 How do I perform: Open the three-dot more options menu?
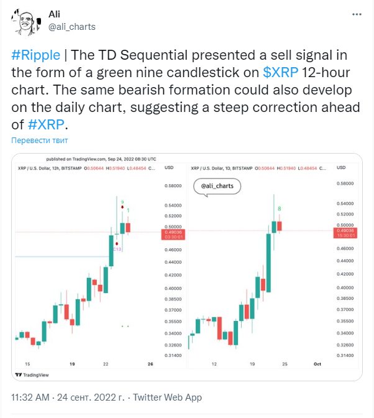point(357,14)
